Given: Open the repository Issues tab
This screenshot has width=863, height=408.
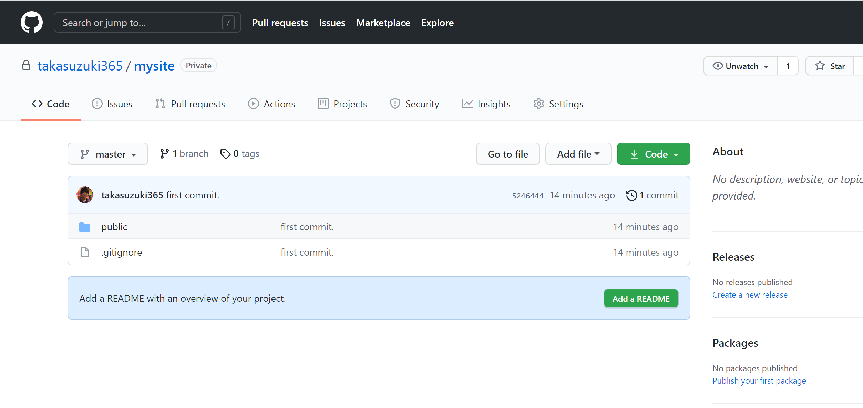Looking at the screenshot, I should pyautogui.click(x=112, y=104).
